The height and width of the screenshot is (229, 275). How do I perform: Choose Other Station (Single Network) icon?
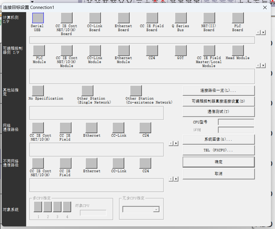pos(87,91)
